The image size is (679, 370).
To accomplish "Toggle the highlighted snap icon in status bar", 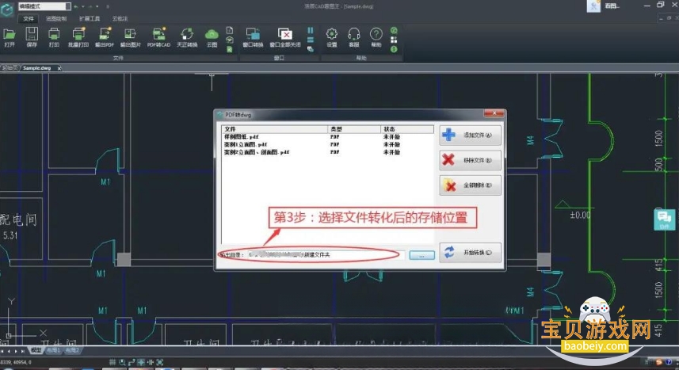I will click(141, 362).
